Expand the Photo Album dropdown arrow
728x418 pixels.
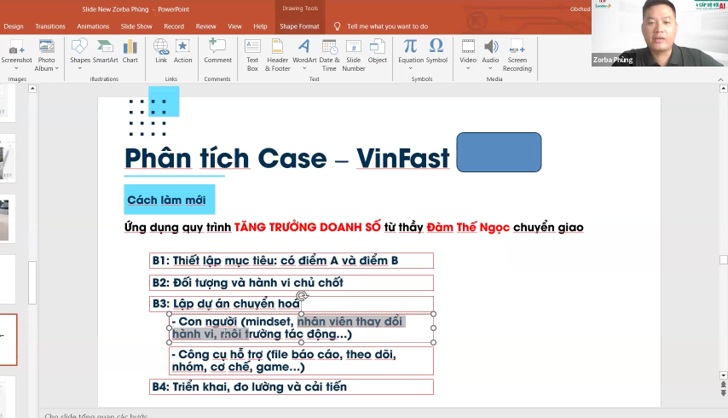56,68
